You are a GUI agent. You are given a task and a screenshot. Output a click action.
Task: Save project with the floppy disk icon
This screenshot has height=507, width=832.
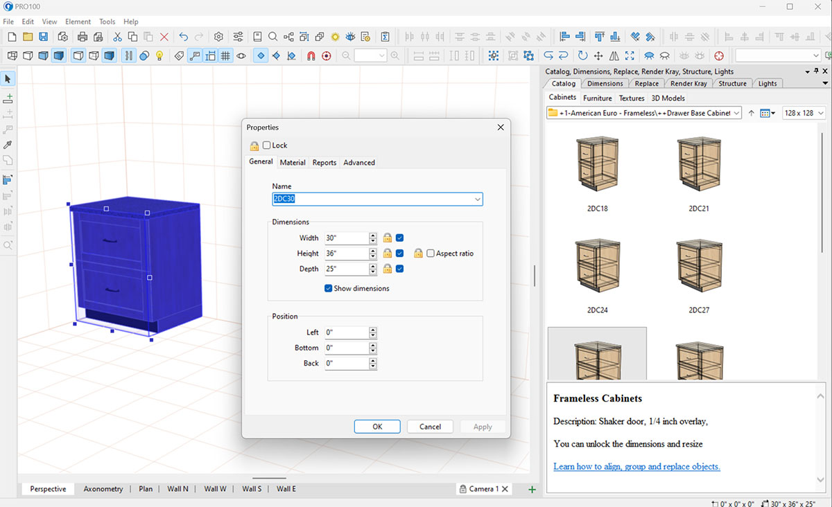coord(43,37)
